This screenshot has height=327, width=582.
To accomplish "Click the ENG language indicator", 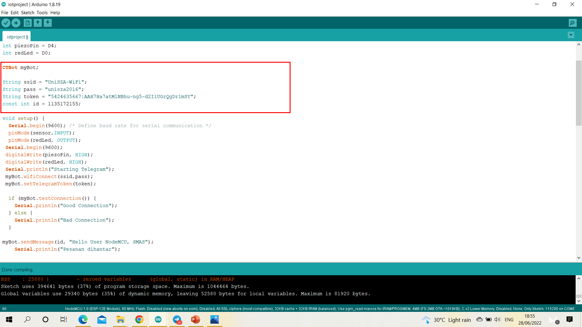I will click(509, 320).
